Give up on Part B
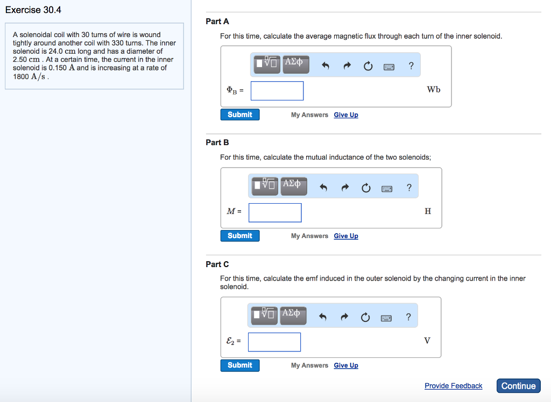This screenshot has width=551, height=402. (x=346, y=236)
